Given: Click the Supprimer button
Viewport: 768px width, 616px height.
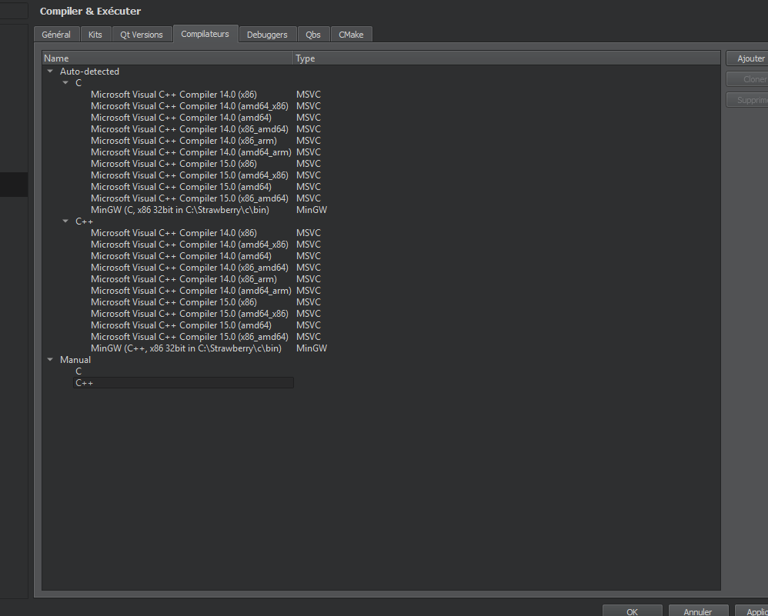Looking at the screenshot, I should (747, 100).
